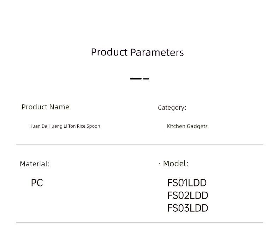Click the word Product in the title
Viewport: 279px width, 230px height.
pos(109,52)
